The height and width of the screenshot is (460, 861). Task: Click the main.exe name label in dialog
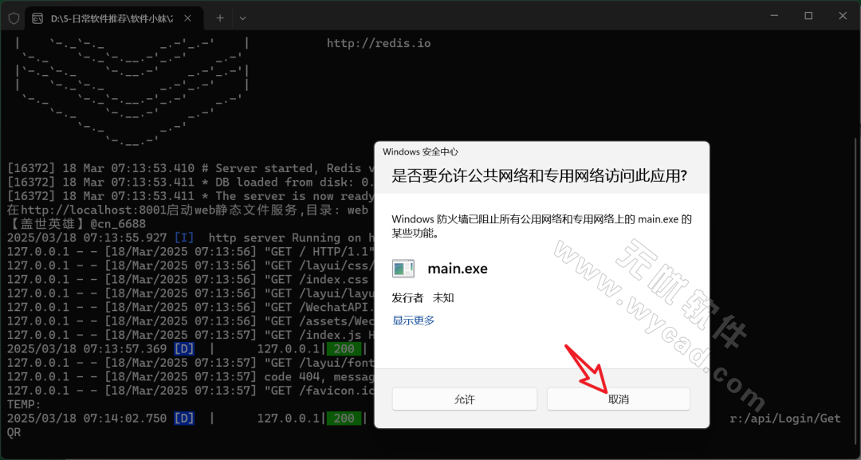pyautogui.click(x=457, y=269)
